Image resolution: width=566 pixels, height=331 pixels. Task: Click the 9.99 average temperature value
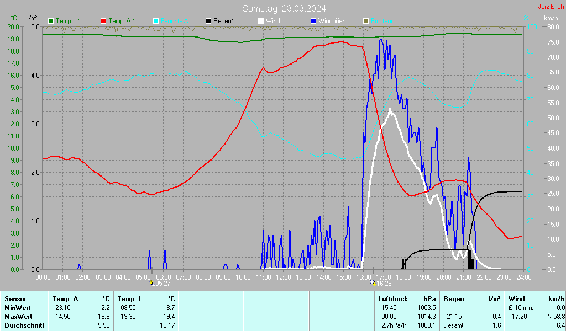tap(104, 325)
